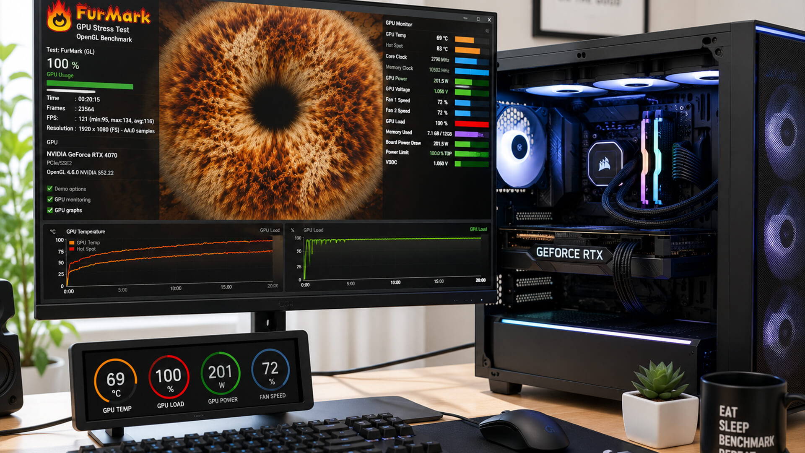Click the green Power Limit bar
Image resolution: width=805 pixels, height=453 pixels.
pos(472,154)
